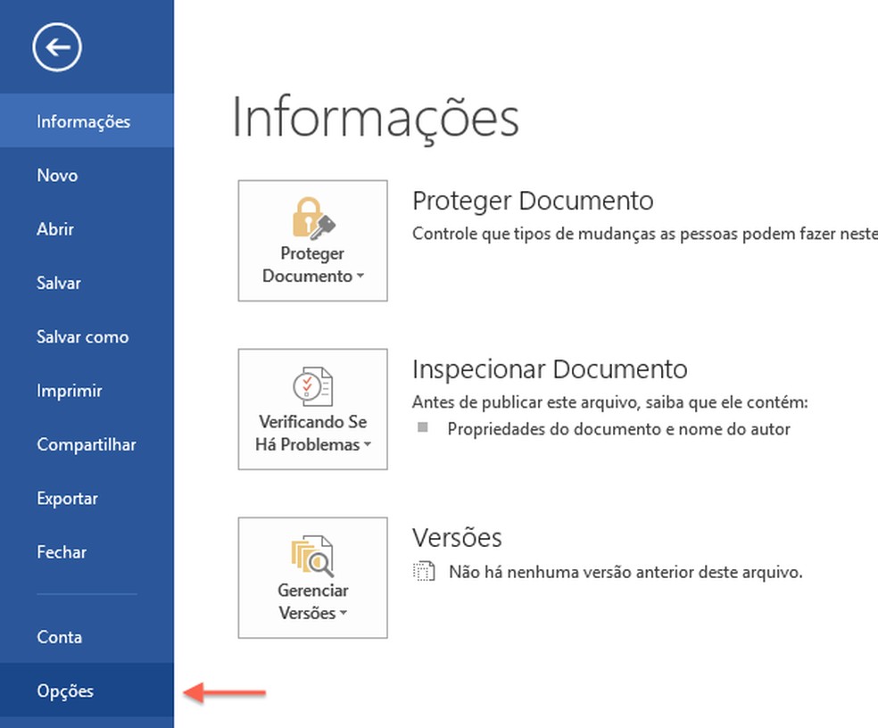Click 'Propriedades do documento e nome do autor'

pyautogui.click(x=618, y=429)
